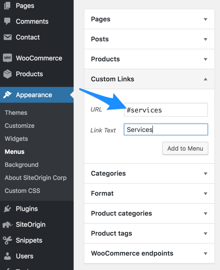This screenshot has width=220, height=270.
Task: Click the Appearance paintbrush icon
Action: [7, 95]
